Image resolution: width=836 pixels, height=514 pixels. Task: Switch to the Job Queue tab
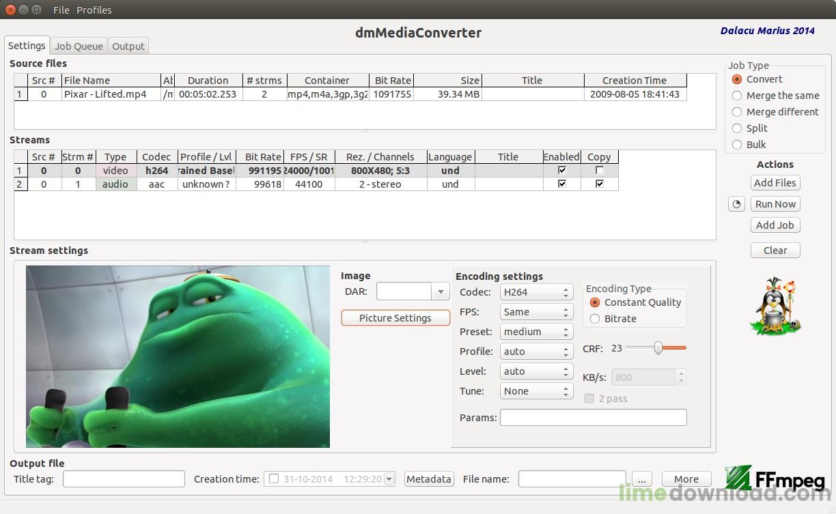tap(78, 46)
